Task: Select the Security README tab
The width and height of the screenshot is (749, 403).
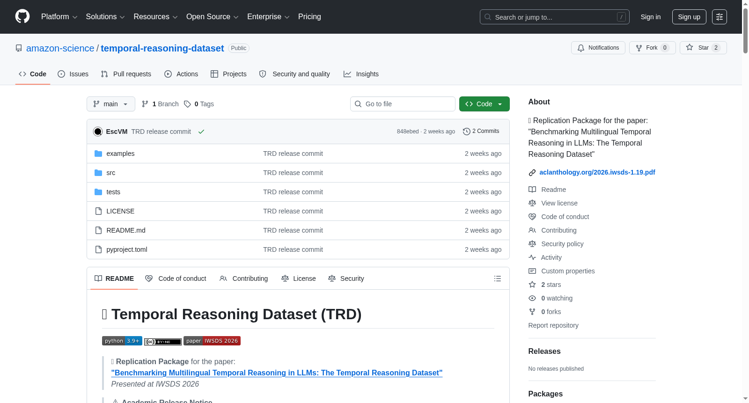Action: pos(346,278)
